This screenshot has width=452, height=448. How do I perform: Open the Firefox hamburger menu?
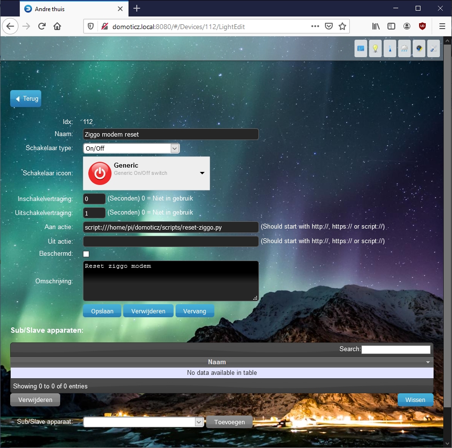pos(442,27)
